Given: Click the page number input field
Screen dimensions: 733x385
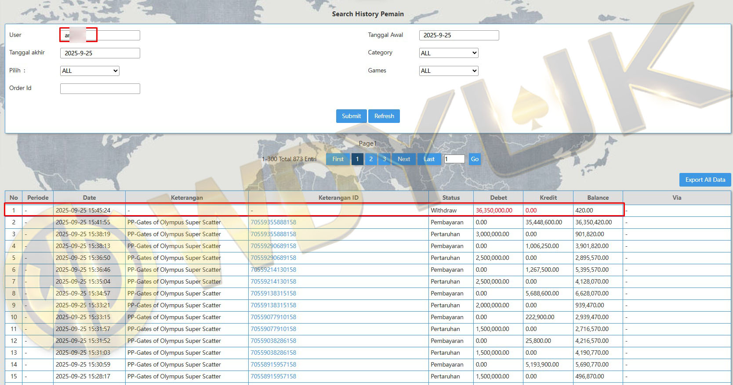Looking at the screenshot, I should 454,159.
